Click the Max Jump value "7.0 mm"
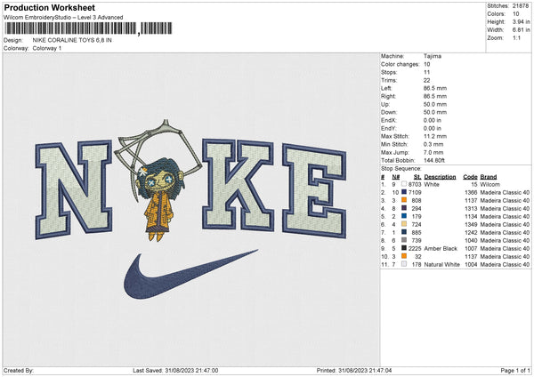 click(x=433, y=152)
